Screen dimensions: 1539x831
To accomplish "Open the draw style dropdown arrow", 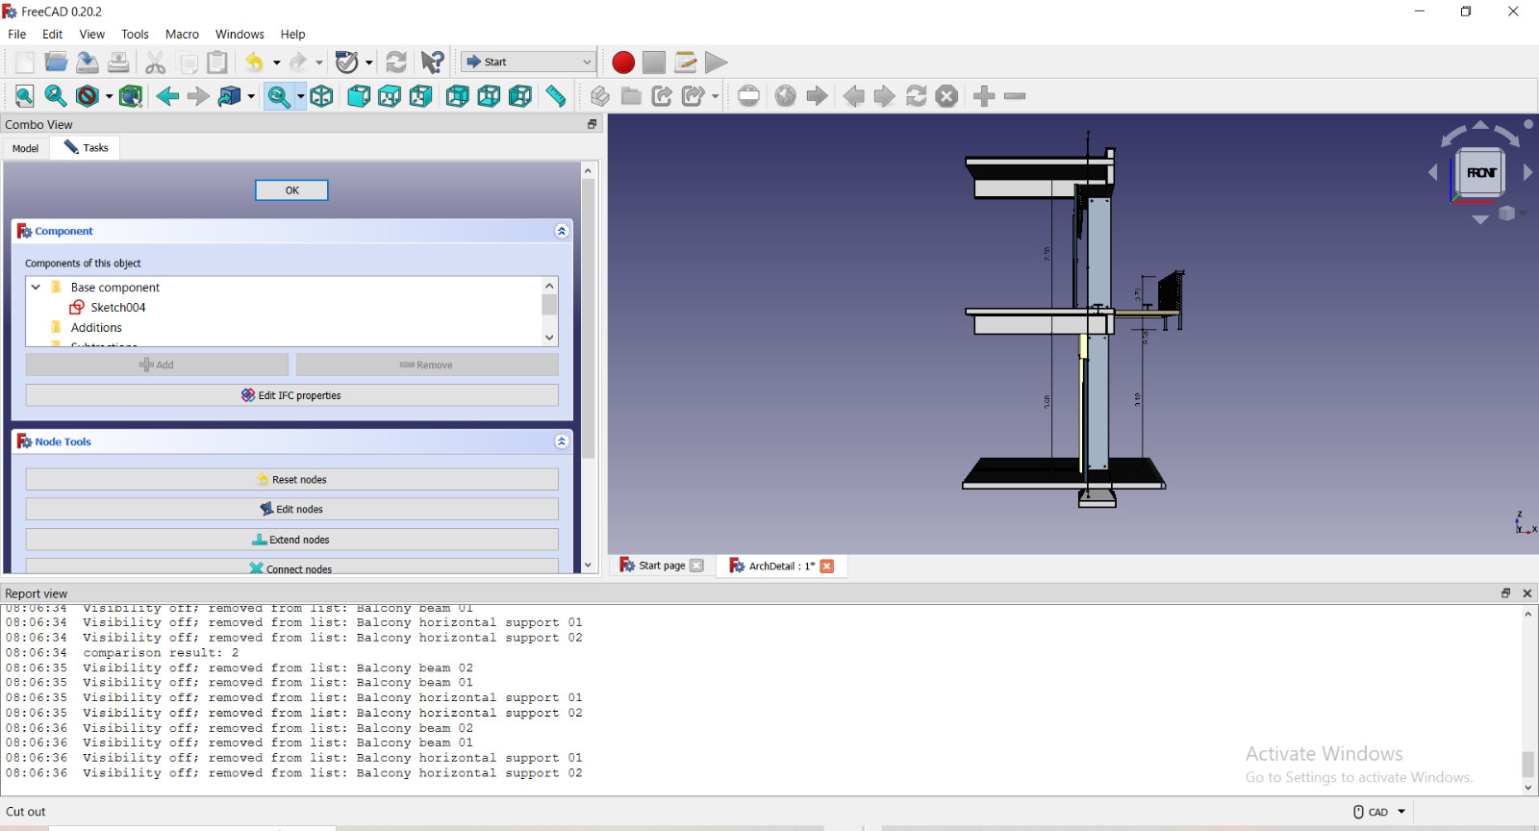I will pos(109,96).
